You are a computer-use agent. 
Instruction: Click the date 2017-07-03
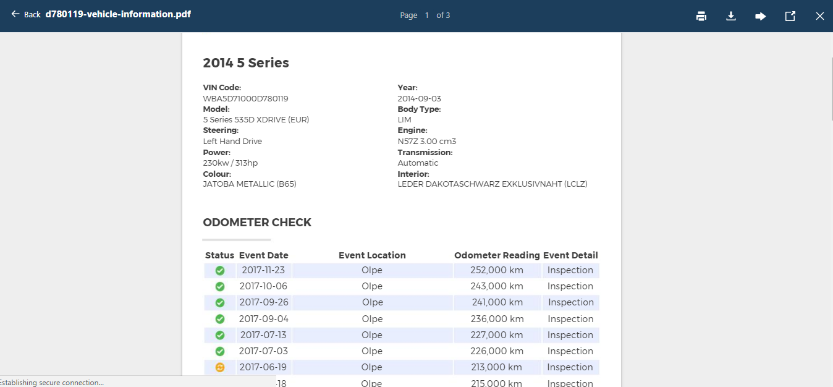point(264,351)
